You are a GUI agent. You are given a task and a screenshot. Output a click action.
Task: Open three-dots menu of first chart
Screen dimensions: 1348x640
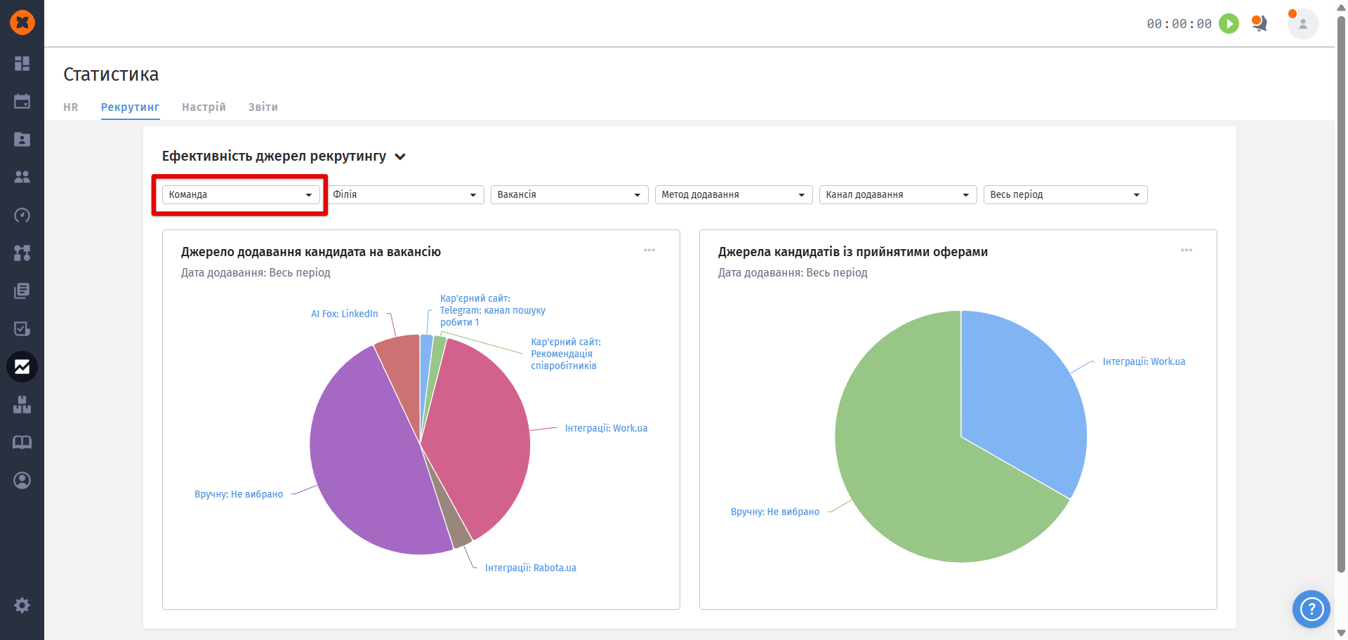pyautogui.click(x=649, y=251)
